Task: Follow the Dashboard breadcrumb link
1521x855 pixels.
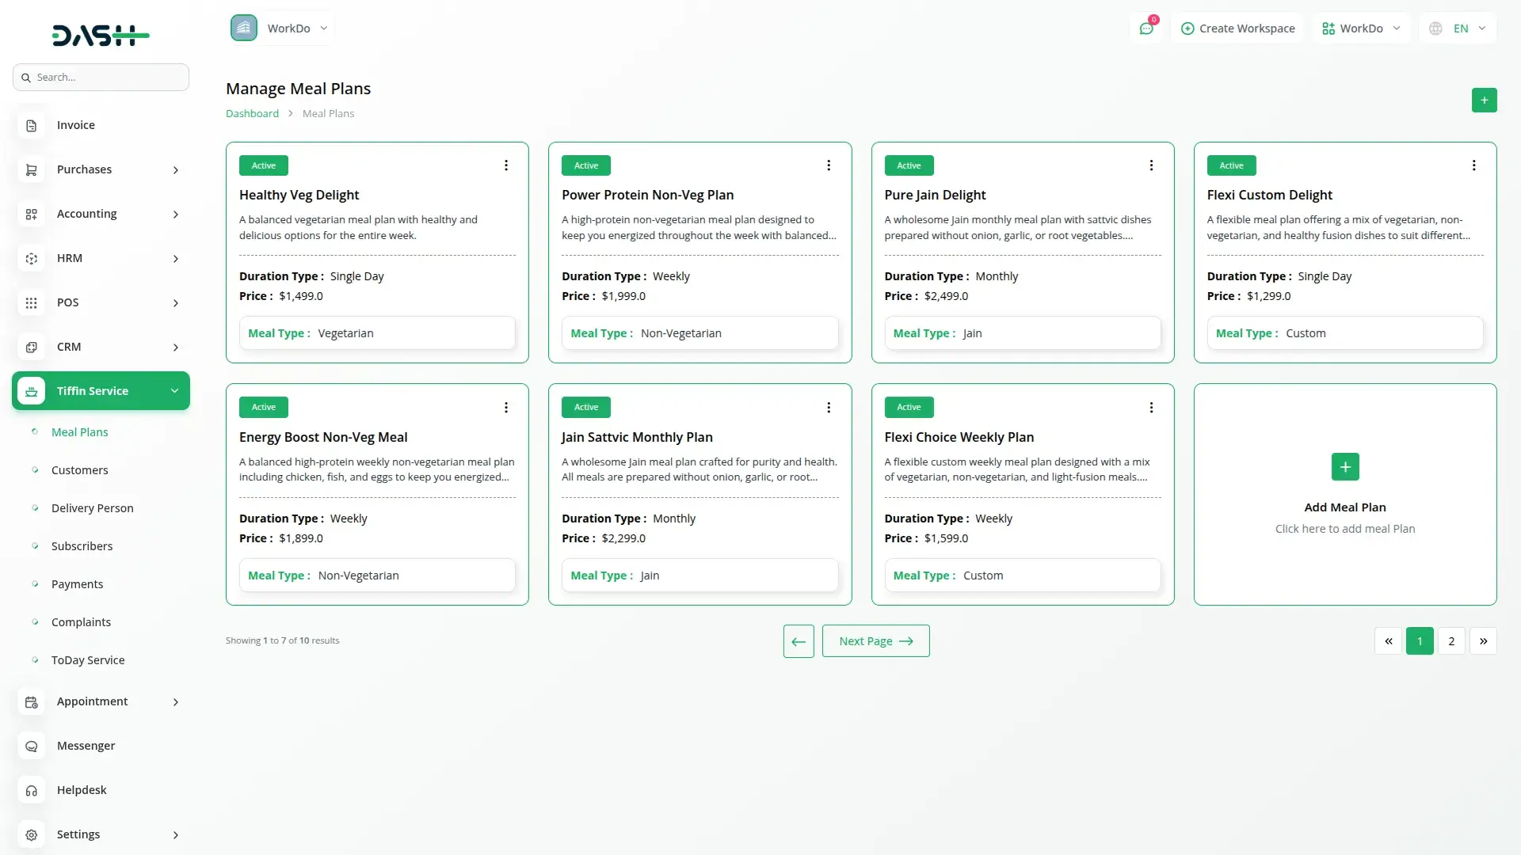Action: (x=252, y=114)
